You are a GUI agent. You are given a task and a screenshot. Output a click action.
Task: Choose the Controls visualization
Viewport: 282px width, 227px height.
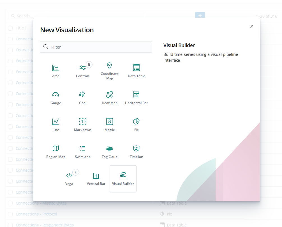coord(82,71)
